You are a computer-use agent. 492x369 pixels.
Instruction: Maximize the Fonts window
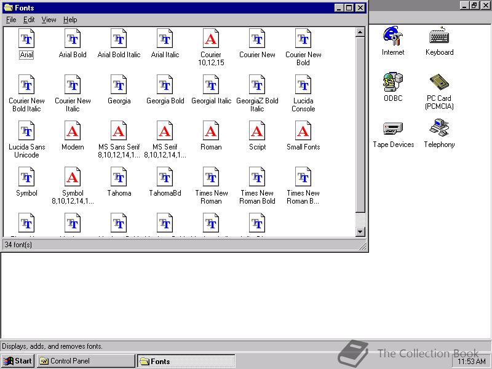[349, 8]
